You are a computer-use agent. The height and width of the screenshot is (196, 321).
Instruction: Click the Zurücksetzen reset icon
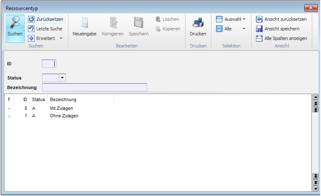click(x=31, y=19)
